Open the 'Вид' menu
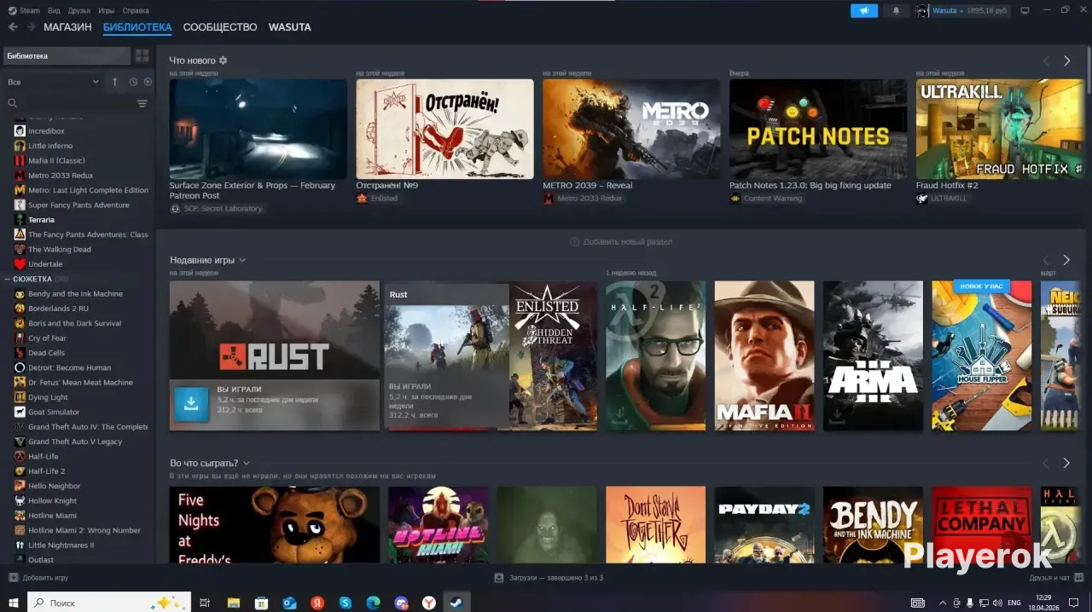 point(54,10)
